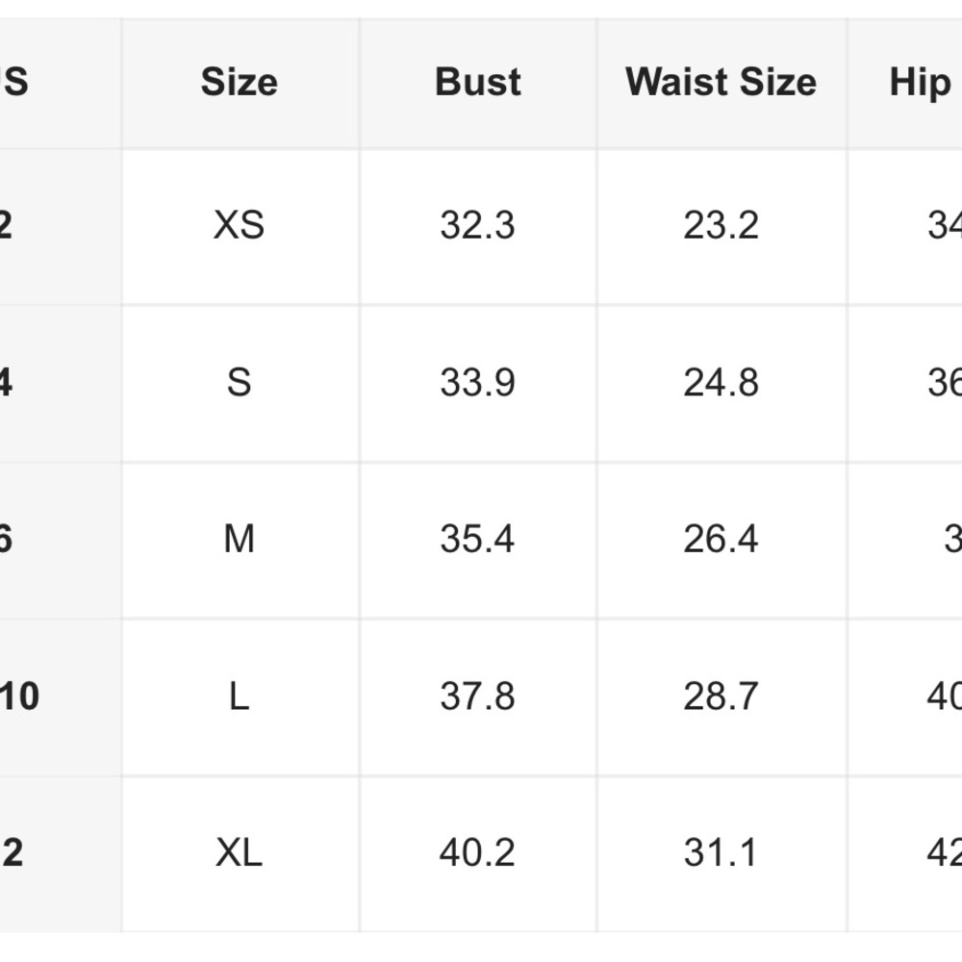The image size is (962, 962).
Task: Click the Hip column header
Action: (921, 84)
